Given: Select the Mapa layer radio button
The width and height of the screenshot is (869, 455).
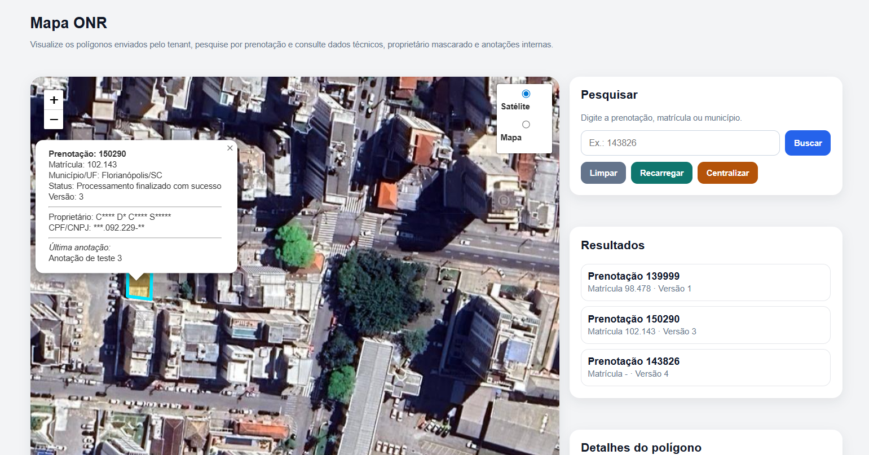Looking at the screenshot, I should (x=526, y=125).
